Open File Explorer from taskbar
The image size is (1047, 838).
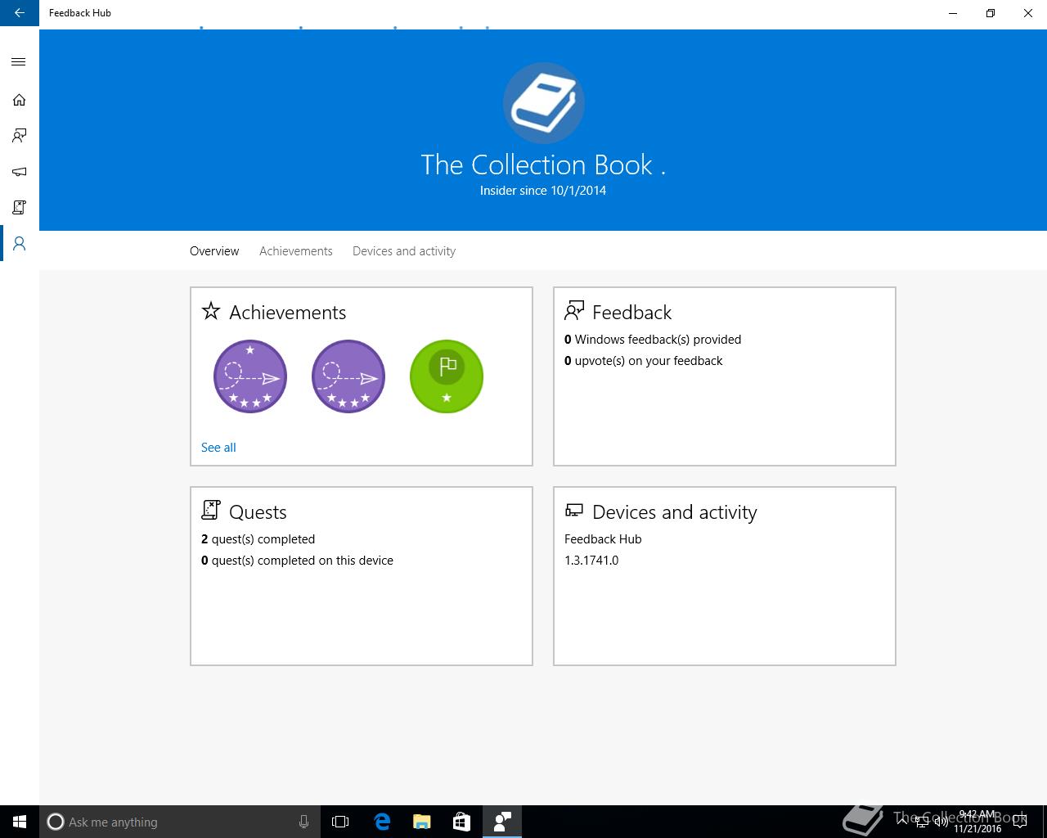[421, 822]
